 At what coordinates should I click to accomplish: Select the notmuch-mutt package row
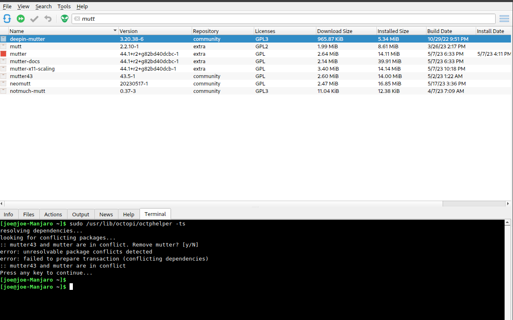coord(256,91)
